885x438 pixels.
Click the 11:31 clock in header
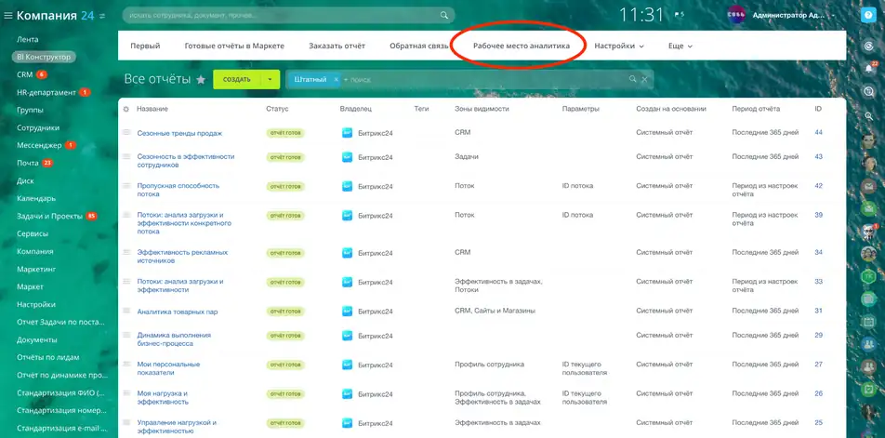[641, 15]
